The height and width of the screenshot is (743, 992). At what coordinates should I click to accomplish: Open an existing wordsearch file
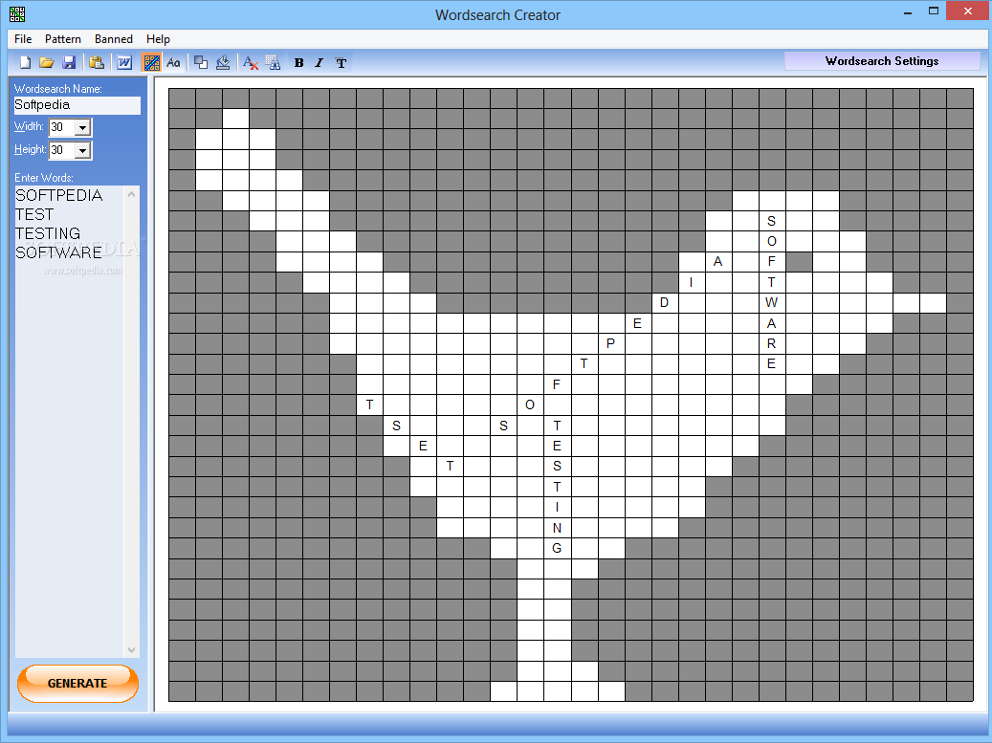coord(47,62)
